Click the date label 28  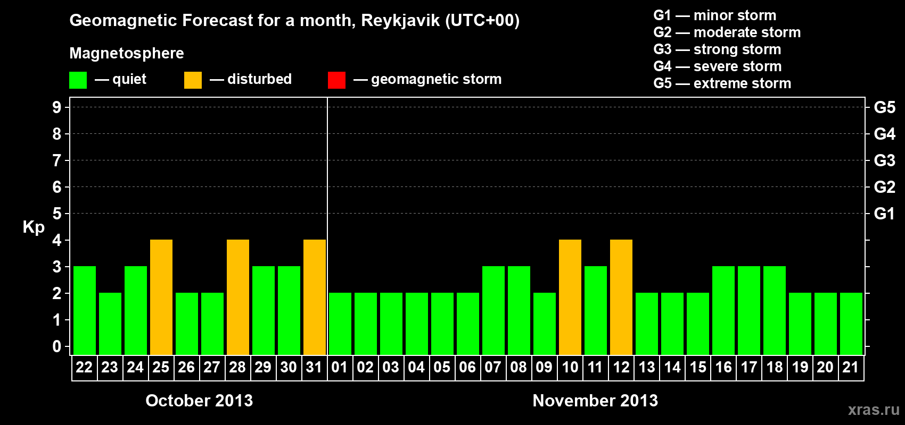tap(237, 367)
